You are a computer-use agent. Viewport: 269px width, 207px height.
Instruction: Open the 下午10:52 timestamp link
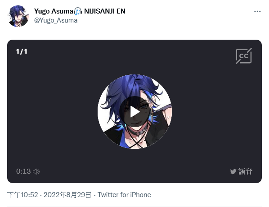22,195
